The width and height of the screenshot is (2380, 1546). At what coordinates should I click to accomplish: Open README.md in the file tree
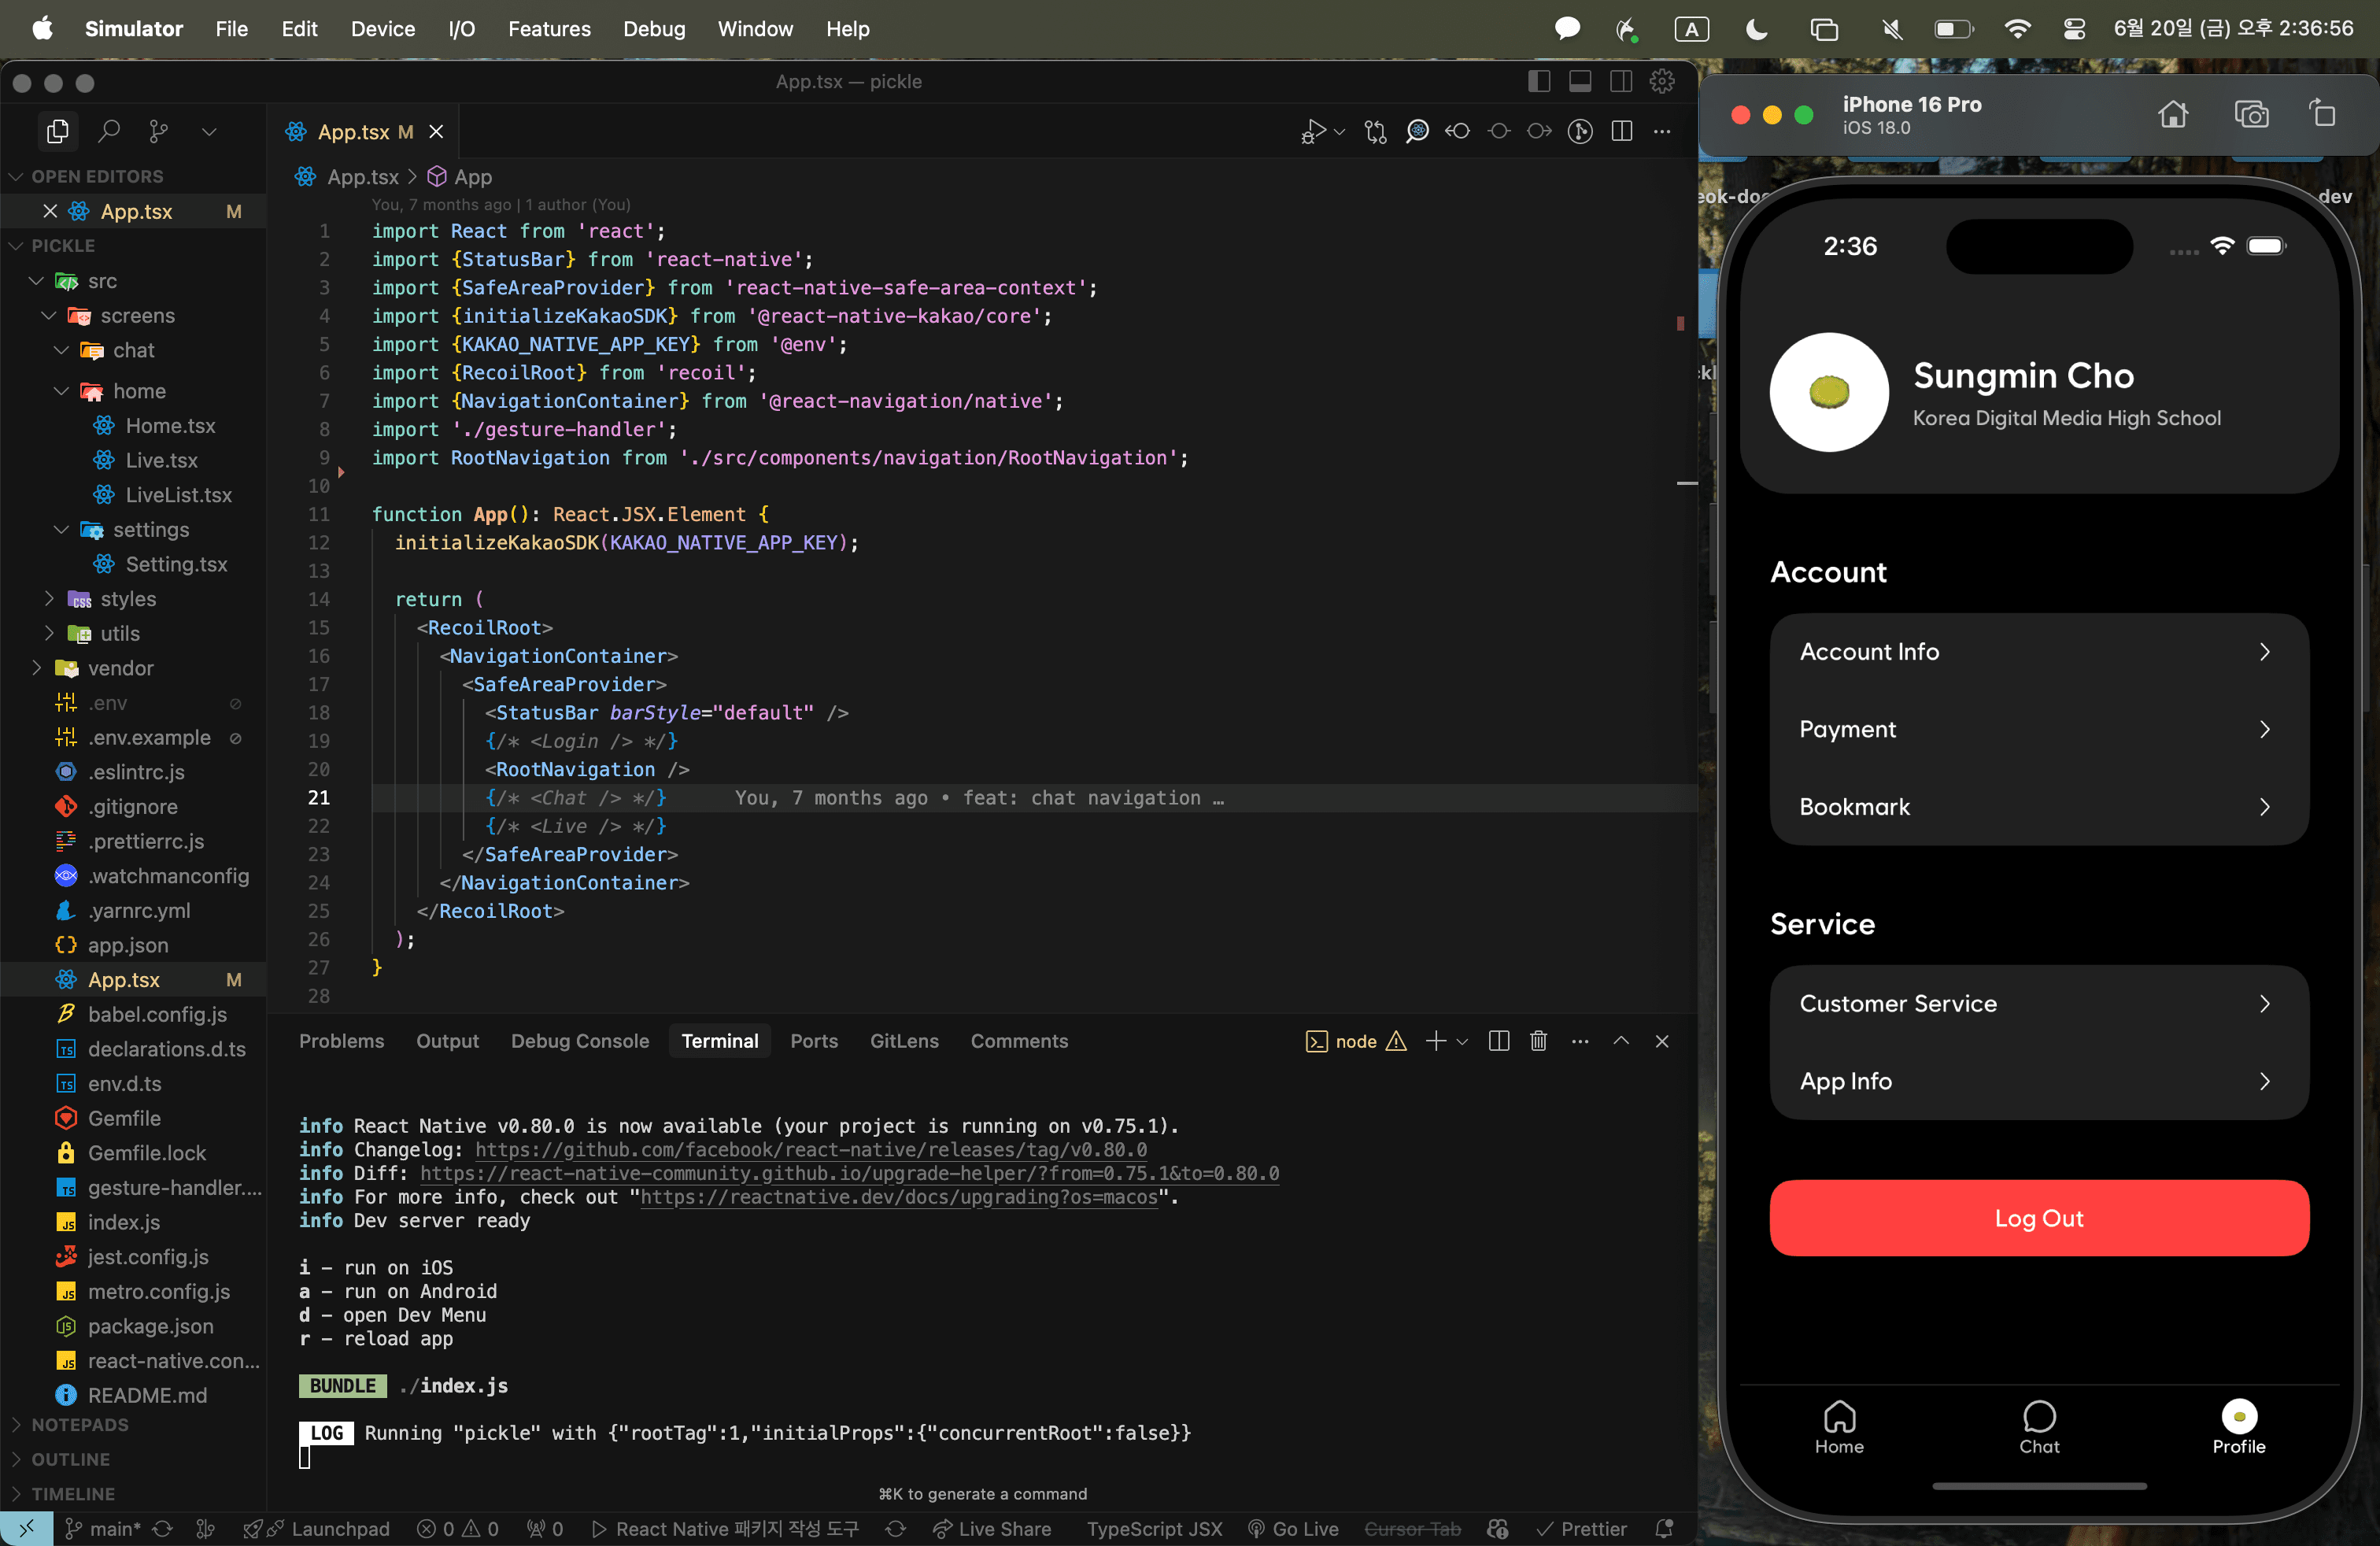pyautogui.click(x=147, y=1396)
